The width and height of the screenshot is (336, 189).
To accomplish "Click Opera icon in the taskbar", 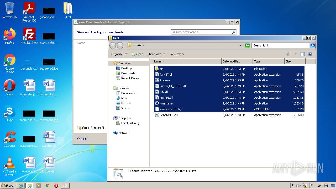I will click(56, 186).
